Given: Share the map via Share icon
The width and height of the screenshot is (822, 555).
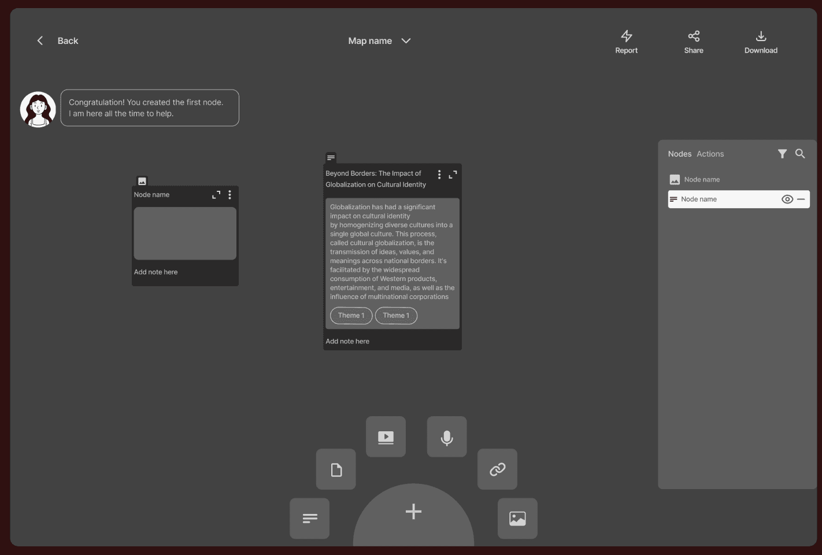Looking at the screenshot, I should point(694,36).
